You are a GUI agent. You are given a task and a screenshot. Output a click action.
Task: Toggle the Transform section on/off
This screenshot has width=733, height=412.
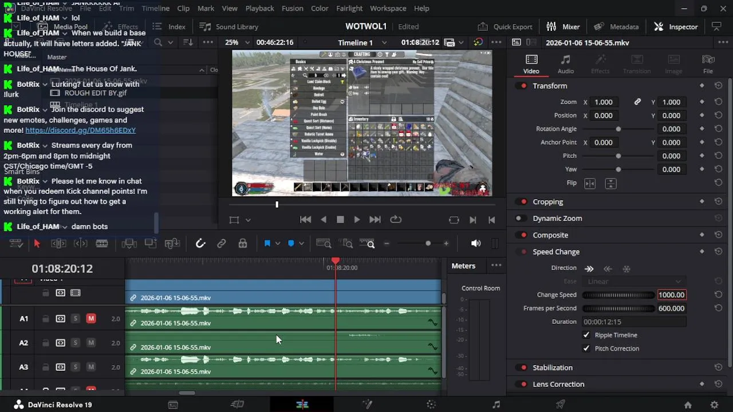[x=522, y=86]
